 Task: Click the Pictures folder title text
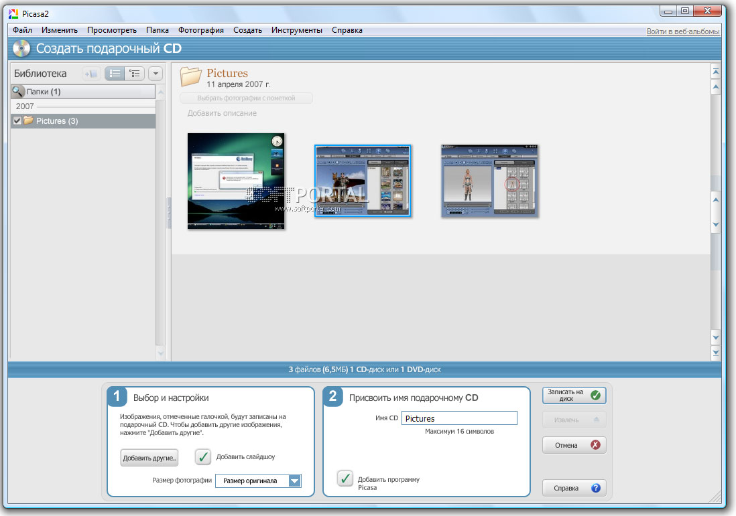[x=227, y=73]
